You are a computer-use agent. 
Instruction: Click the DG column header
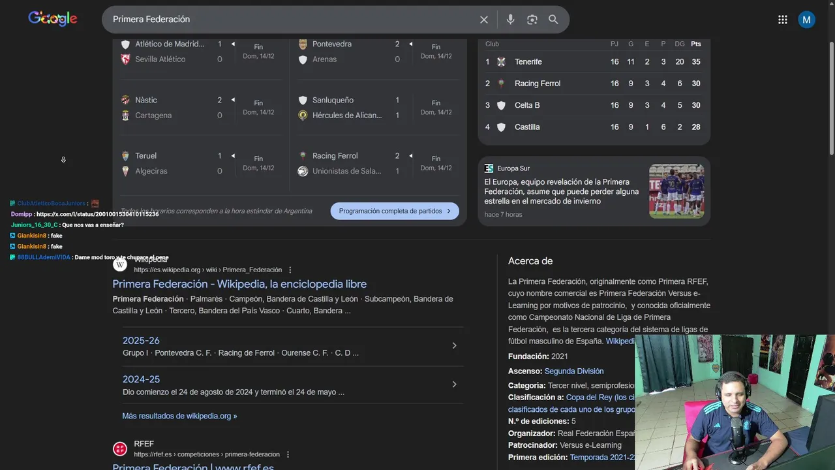680,44
